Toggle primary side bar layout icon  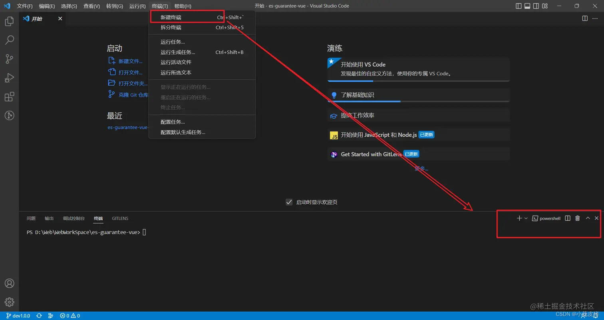[x=519, y=6]
